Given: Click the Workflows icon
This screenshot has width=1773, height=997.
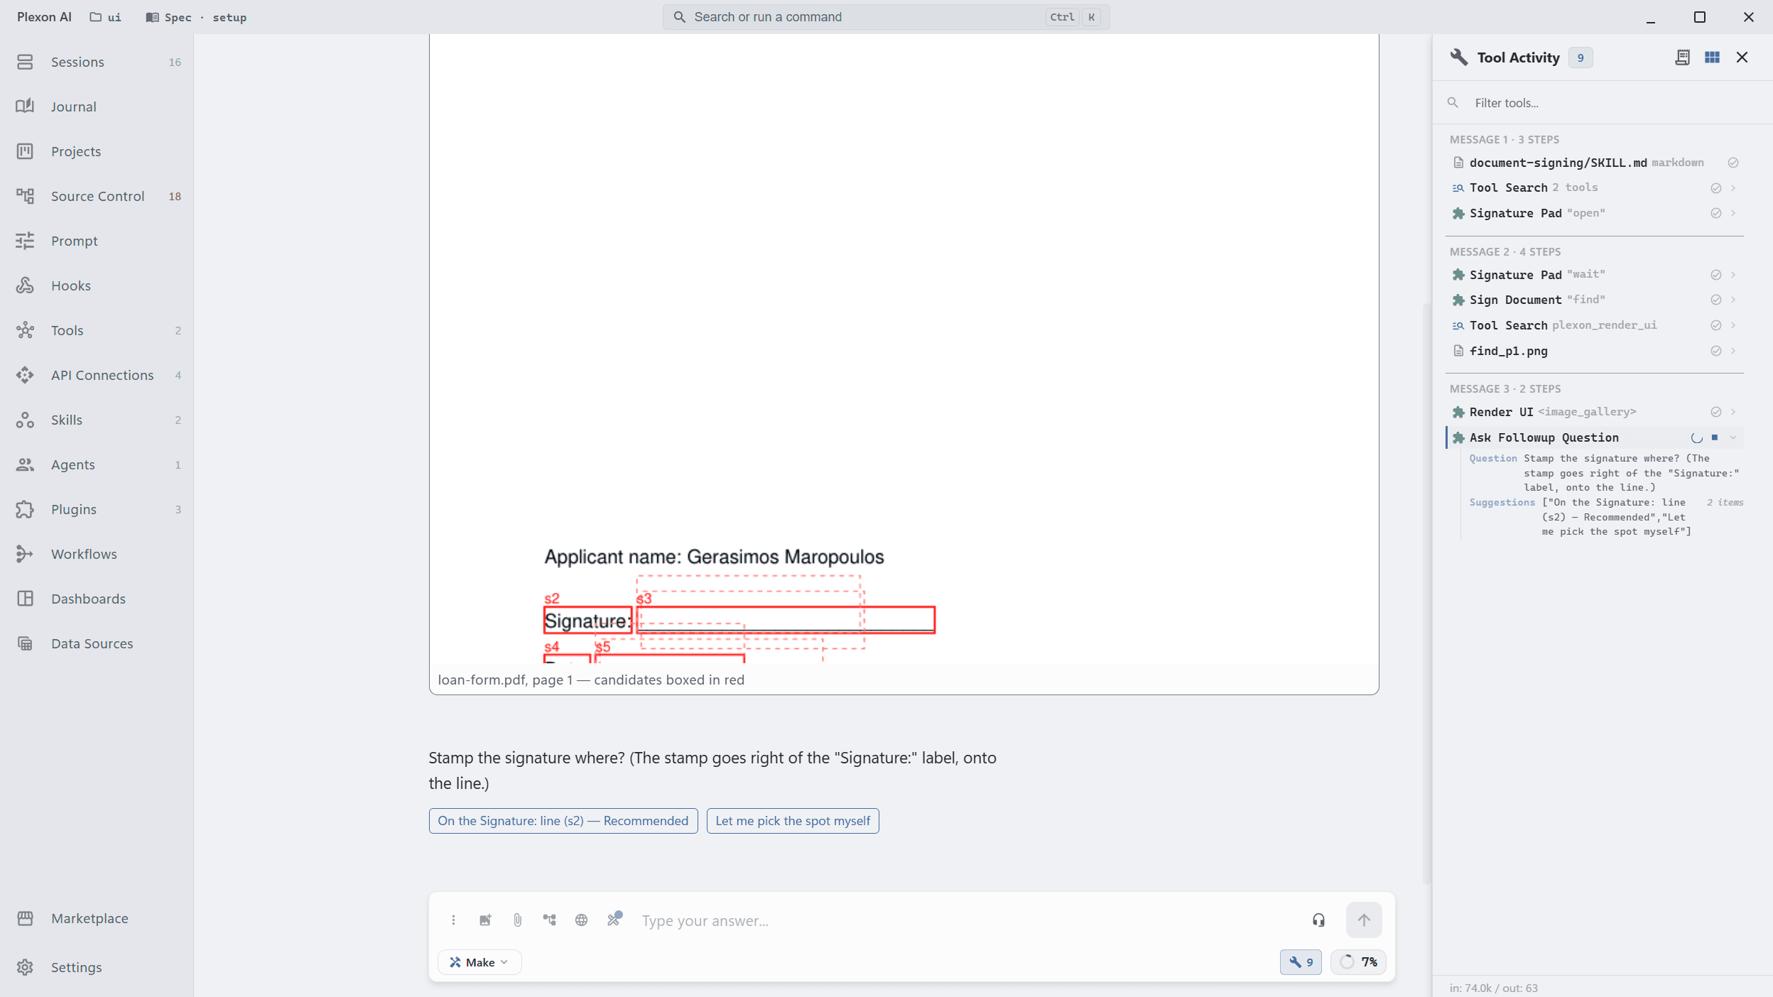Looking at the screenshot, I should coord(25,554).
